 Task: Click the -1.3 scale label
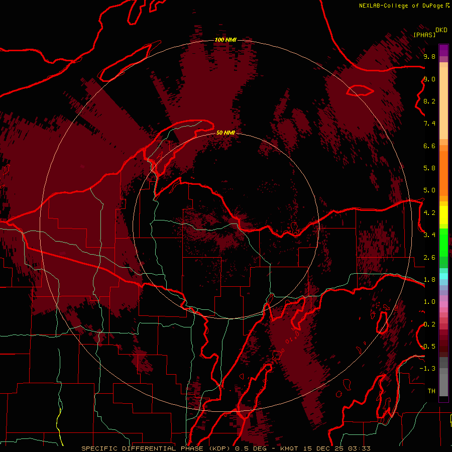pos(428,369)
